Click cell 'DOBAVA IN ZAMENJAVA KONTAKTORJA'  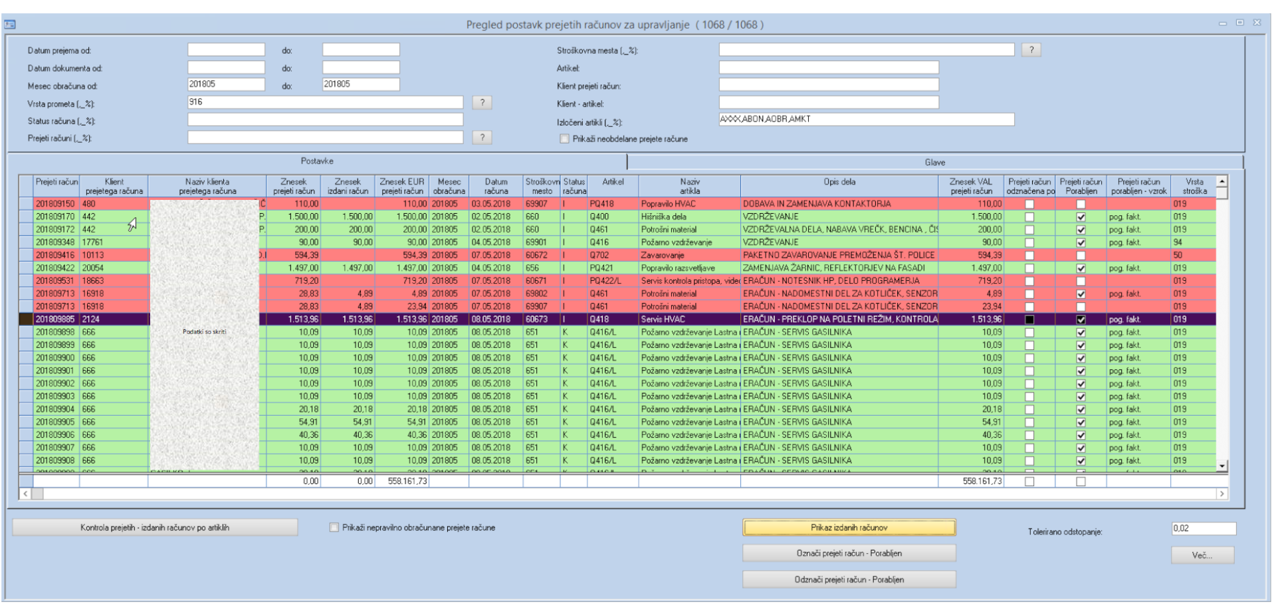(x=839, y=204)
